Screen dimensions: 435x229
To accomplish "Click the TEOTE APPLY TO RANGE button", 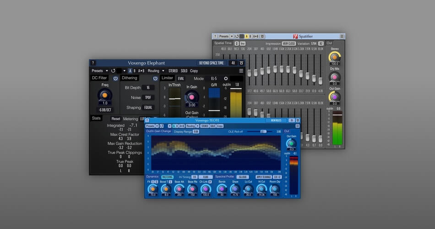I will (264, 177).
